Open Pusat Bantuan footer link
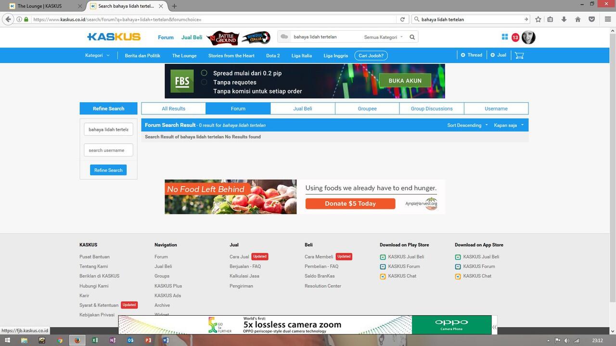Screen dimensions: 616x346 (94, 257)
